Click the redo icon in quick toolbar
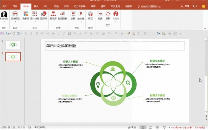Viewport: 209px width, 130px height. click(14, 33)
